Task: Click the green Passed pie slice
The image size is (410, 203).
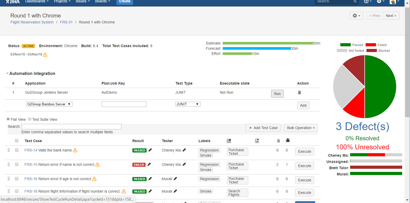Action: click(x=380, y=87)
